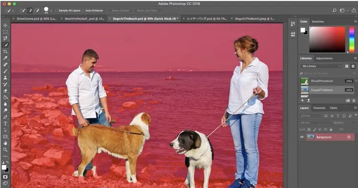
Task: Select the Rectangle shape tool
Action: (x=5, y=136)
